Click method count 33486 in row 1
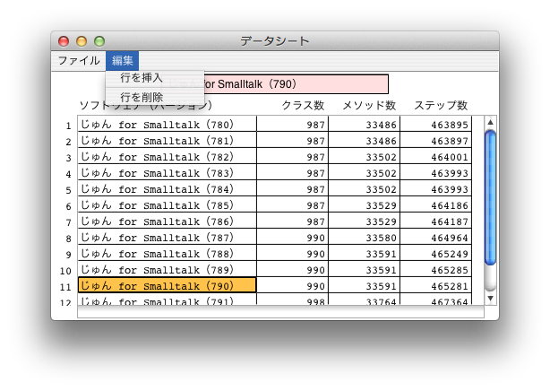Viewport: 550px width, 391px height. pos(364,125)
